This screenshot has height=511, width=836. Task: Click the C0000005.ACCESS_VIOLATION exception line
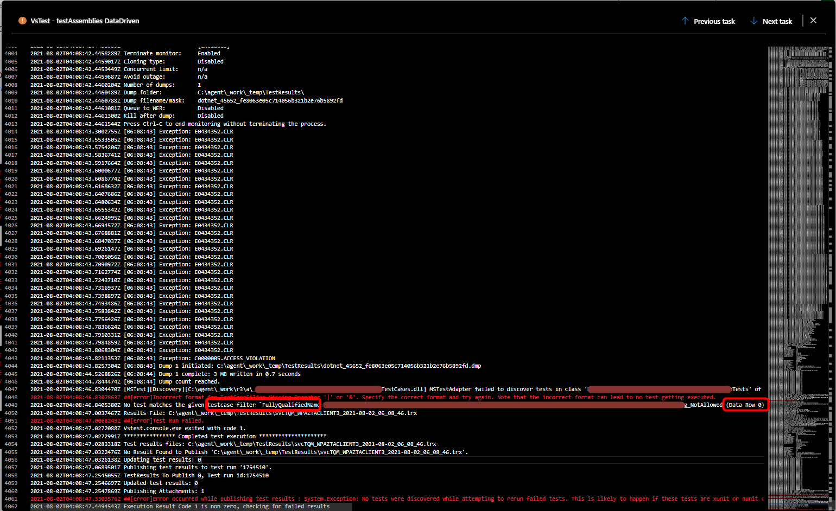[153, 358]
